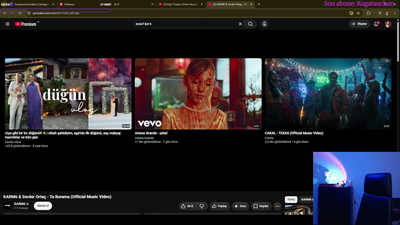Go back in browser history

5,13
